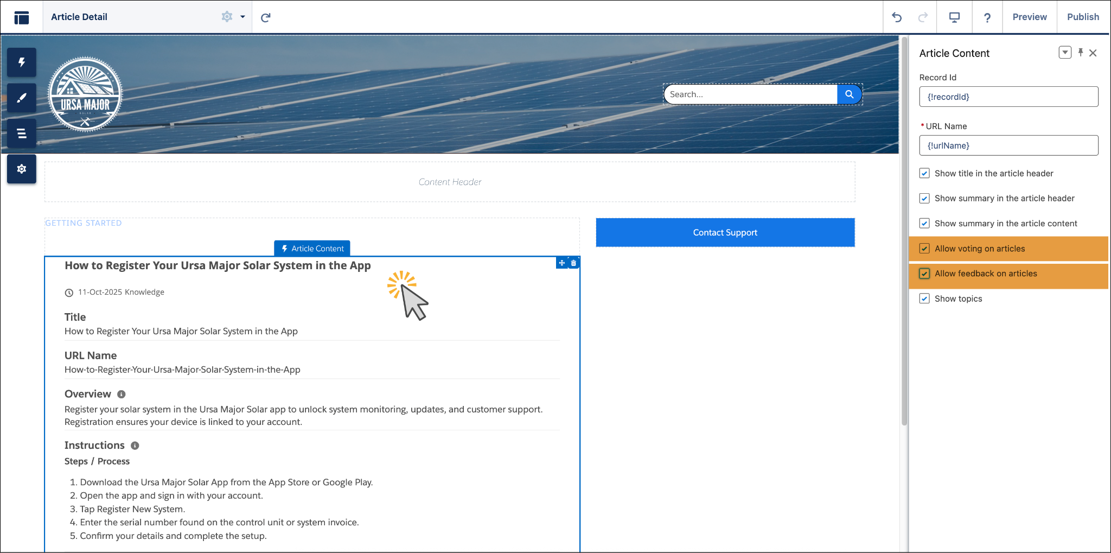The height and width of the screenshot is (553, 1111).
Task: Click the Contact Support button
Action: tap(725, 232)
